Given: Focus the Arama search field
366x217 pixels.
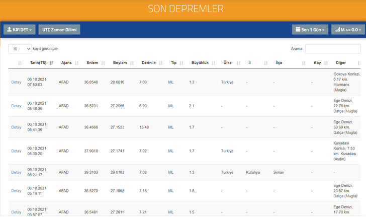Looking at the screenshot, I should click(x=333, y=49).
